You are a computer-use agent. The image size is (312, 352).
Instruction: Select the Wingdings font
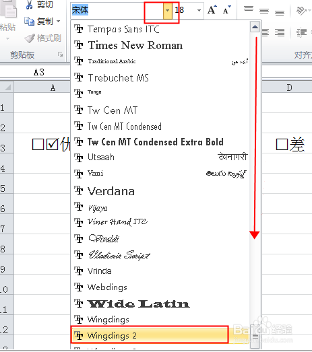point(160,320)
